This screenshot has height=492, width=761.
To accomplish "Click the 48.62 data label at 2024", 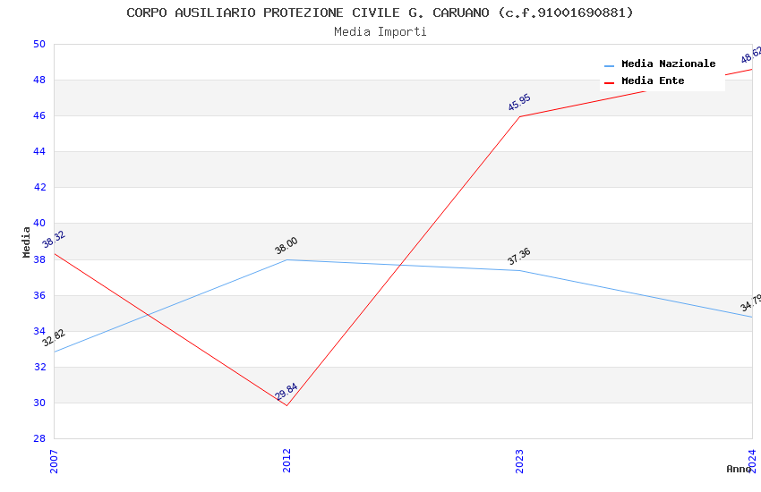I will click(750, 55).
